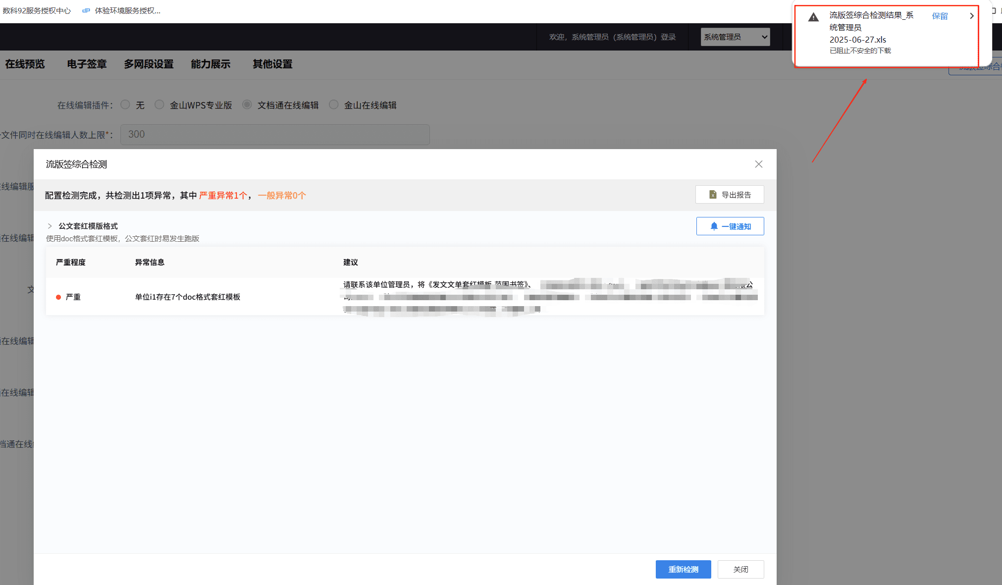Click the 一键通知 button
Image resolution: width=1002 pixels, height=585 pixels.
click(x=730, y=226)
